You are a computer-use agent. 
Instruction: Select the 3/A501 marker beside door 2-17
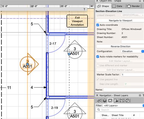coord(75,49)
